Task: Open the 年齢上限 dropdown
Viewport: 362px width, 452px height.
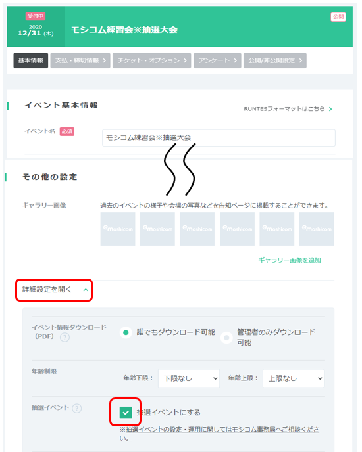Action: 294,378
